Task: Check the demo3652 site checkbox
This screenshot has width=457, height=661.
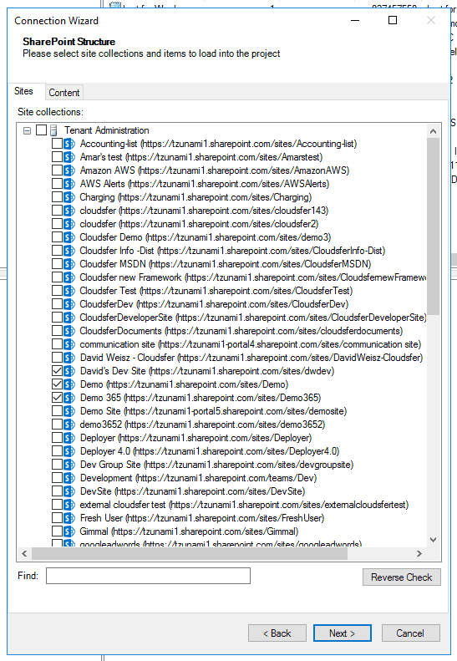Action: [x=57, y=425]
